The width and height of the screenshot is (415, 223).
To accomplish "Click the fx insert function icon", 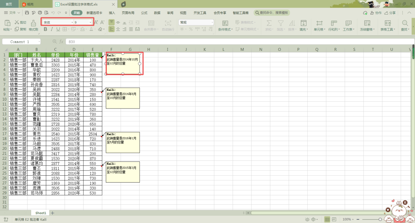I will point(61,41).
